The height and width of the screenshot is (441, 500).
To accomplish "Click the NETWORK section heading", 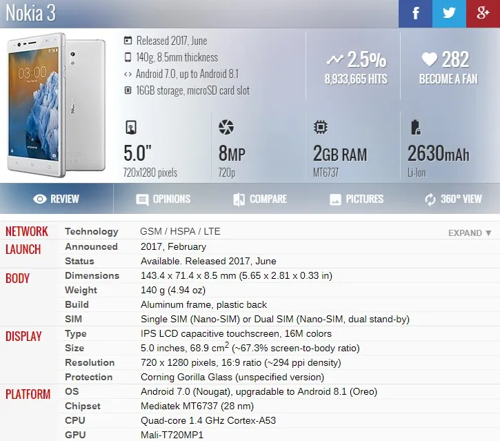I will (27, 231).
